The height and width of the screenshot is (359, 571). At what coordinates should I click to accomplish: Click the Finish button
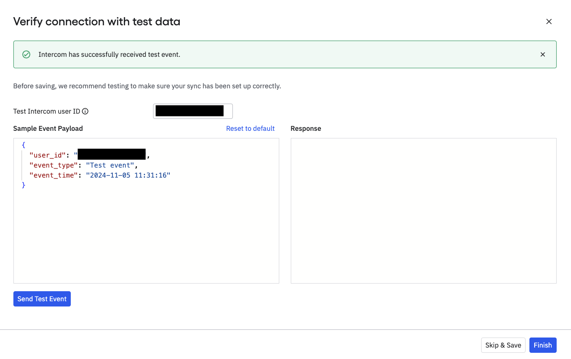[543, 345]
